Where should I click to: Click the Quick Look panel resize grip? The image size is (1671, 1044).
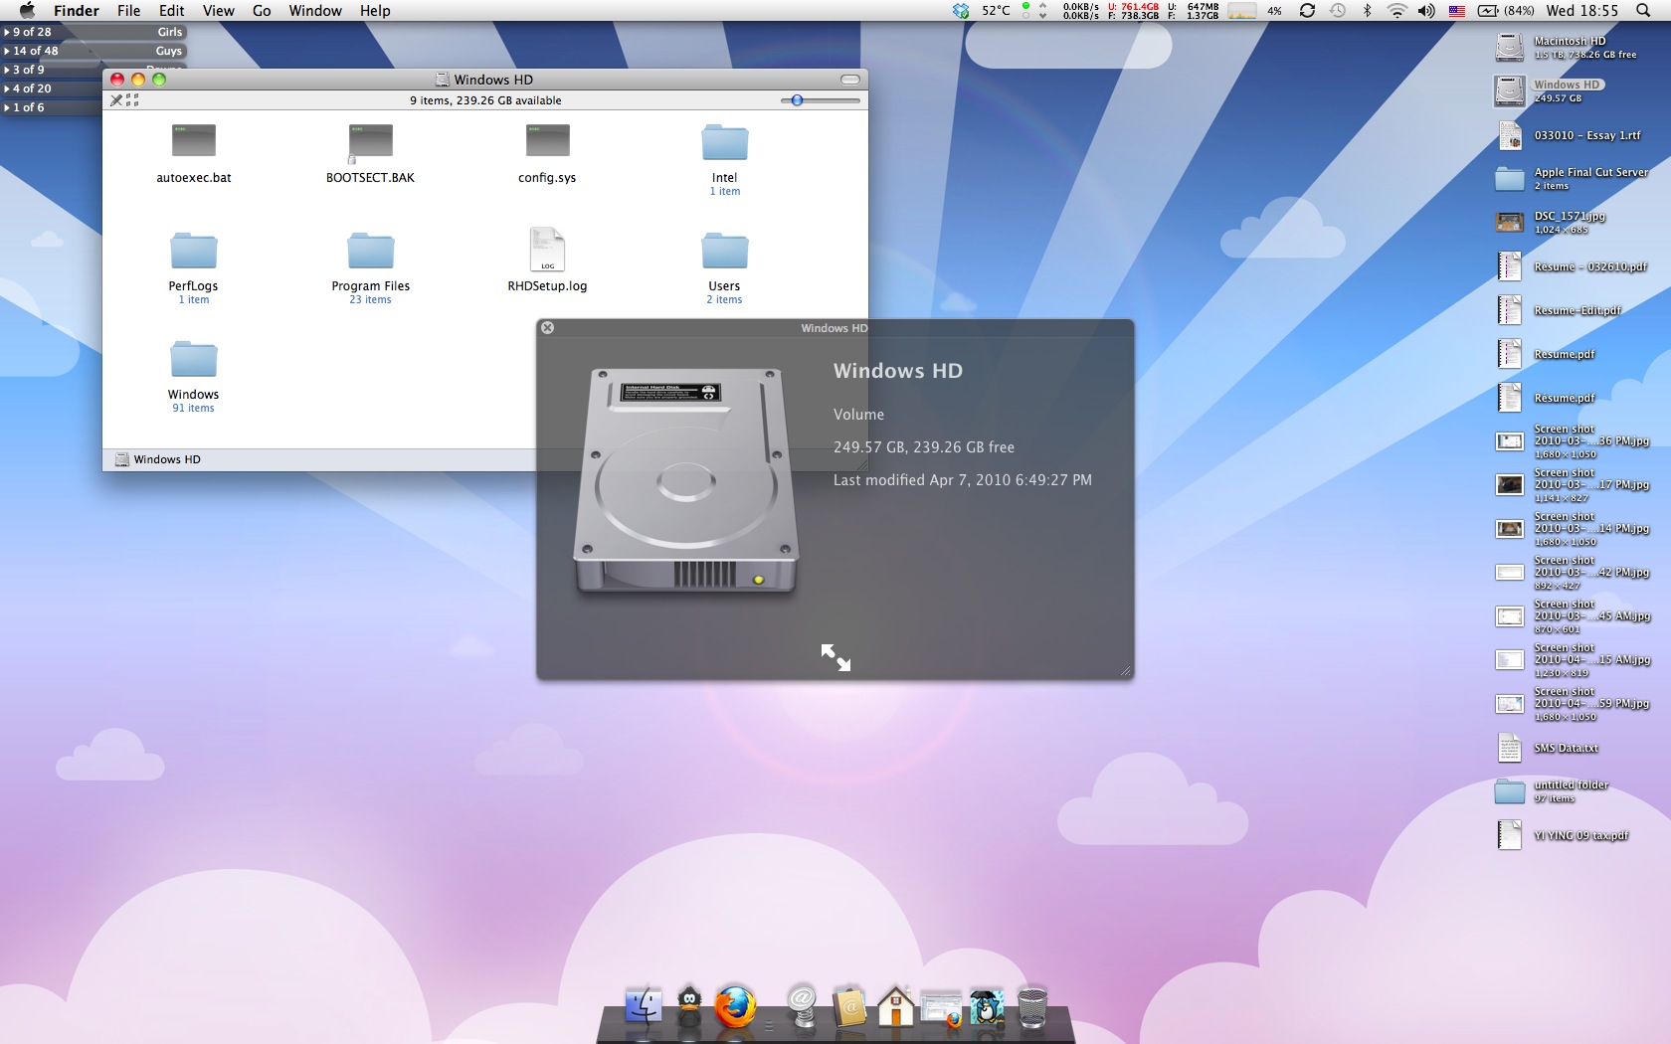1125,671
